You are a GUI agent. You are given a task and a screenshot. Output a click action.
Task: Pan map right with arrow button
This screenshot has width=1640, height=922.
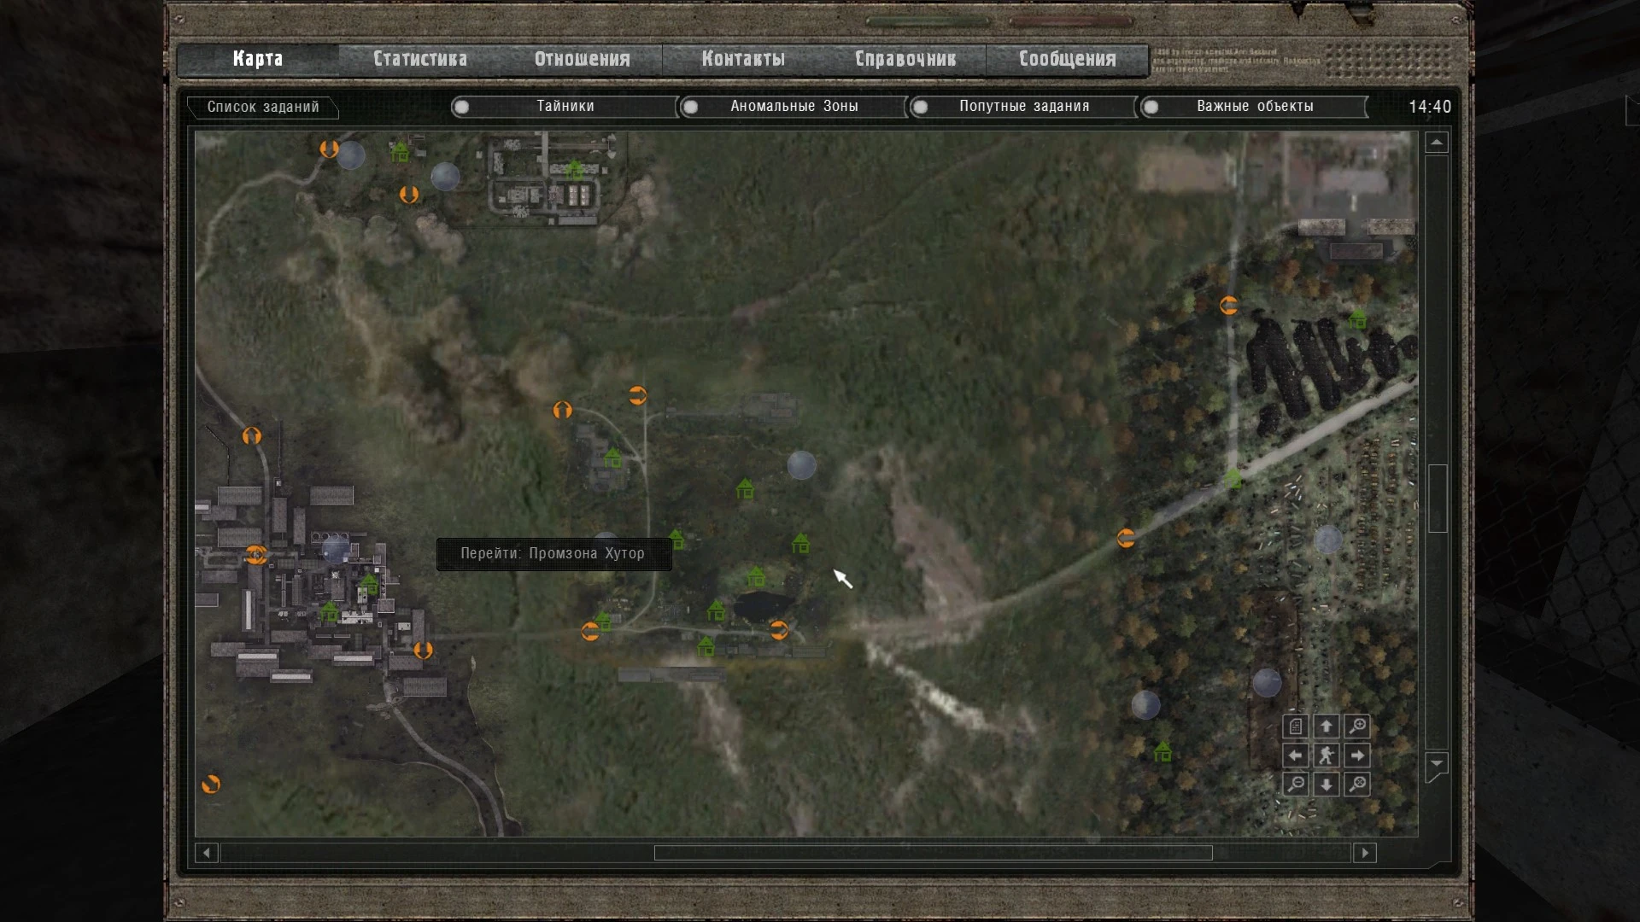click(1357, 756)
